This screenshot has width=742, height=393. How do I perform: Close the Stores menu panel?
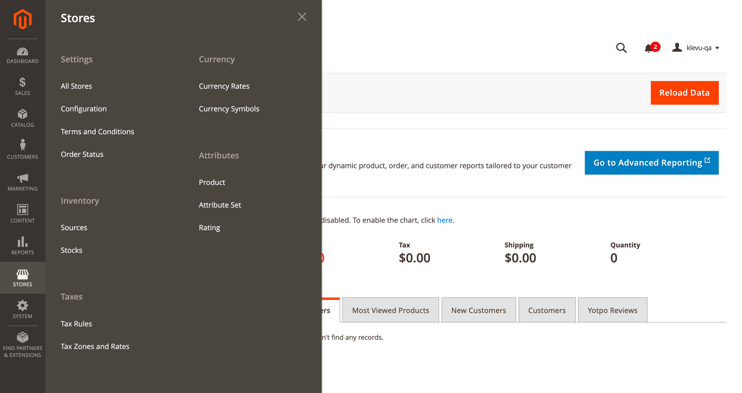point(302,17)
